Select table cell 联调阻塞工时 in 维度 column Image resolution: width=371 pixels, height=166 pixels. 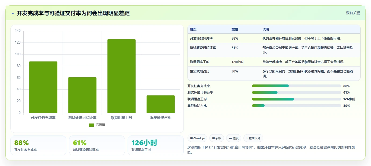(x=200, y=62)
